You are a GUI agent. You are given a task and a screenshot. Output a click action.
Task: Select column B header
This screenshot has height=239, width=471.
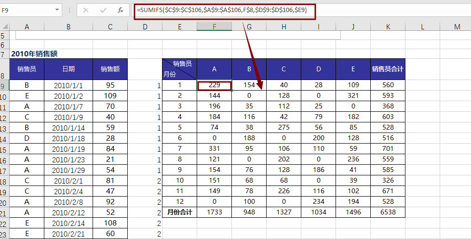(68, 27)
